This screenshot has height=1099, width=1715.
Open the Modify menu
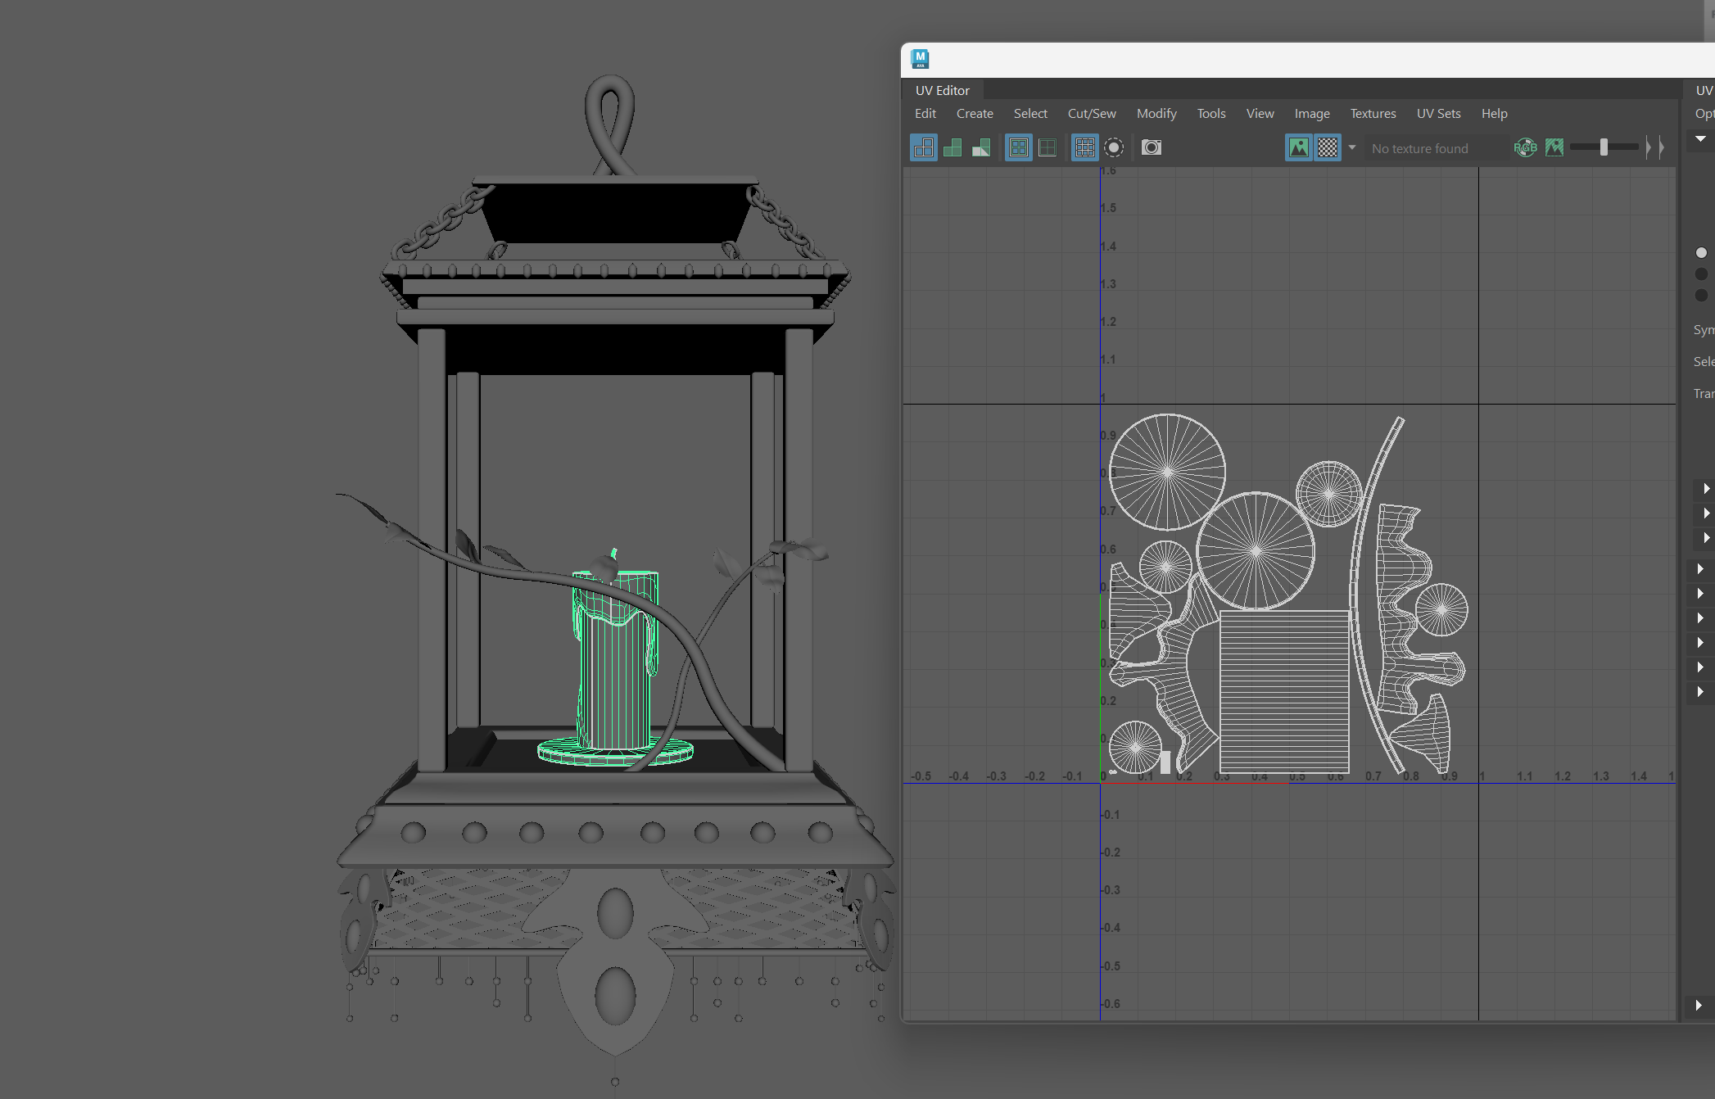tap(1156, 114)
